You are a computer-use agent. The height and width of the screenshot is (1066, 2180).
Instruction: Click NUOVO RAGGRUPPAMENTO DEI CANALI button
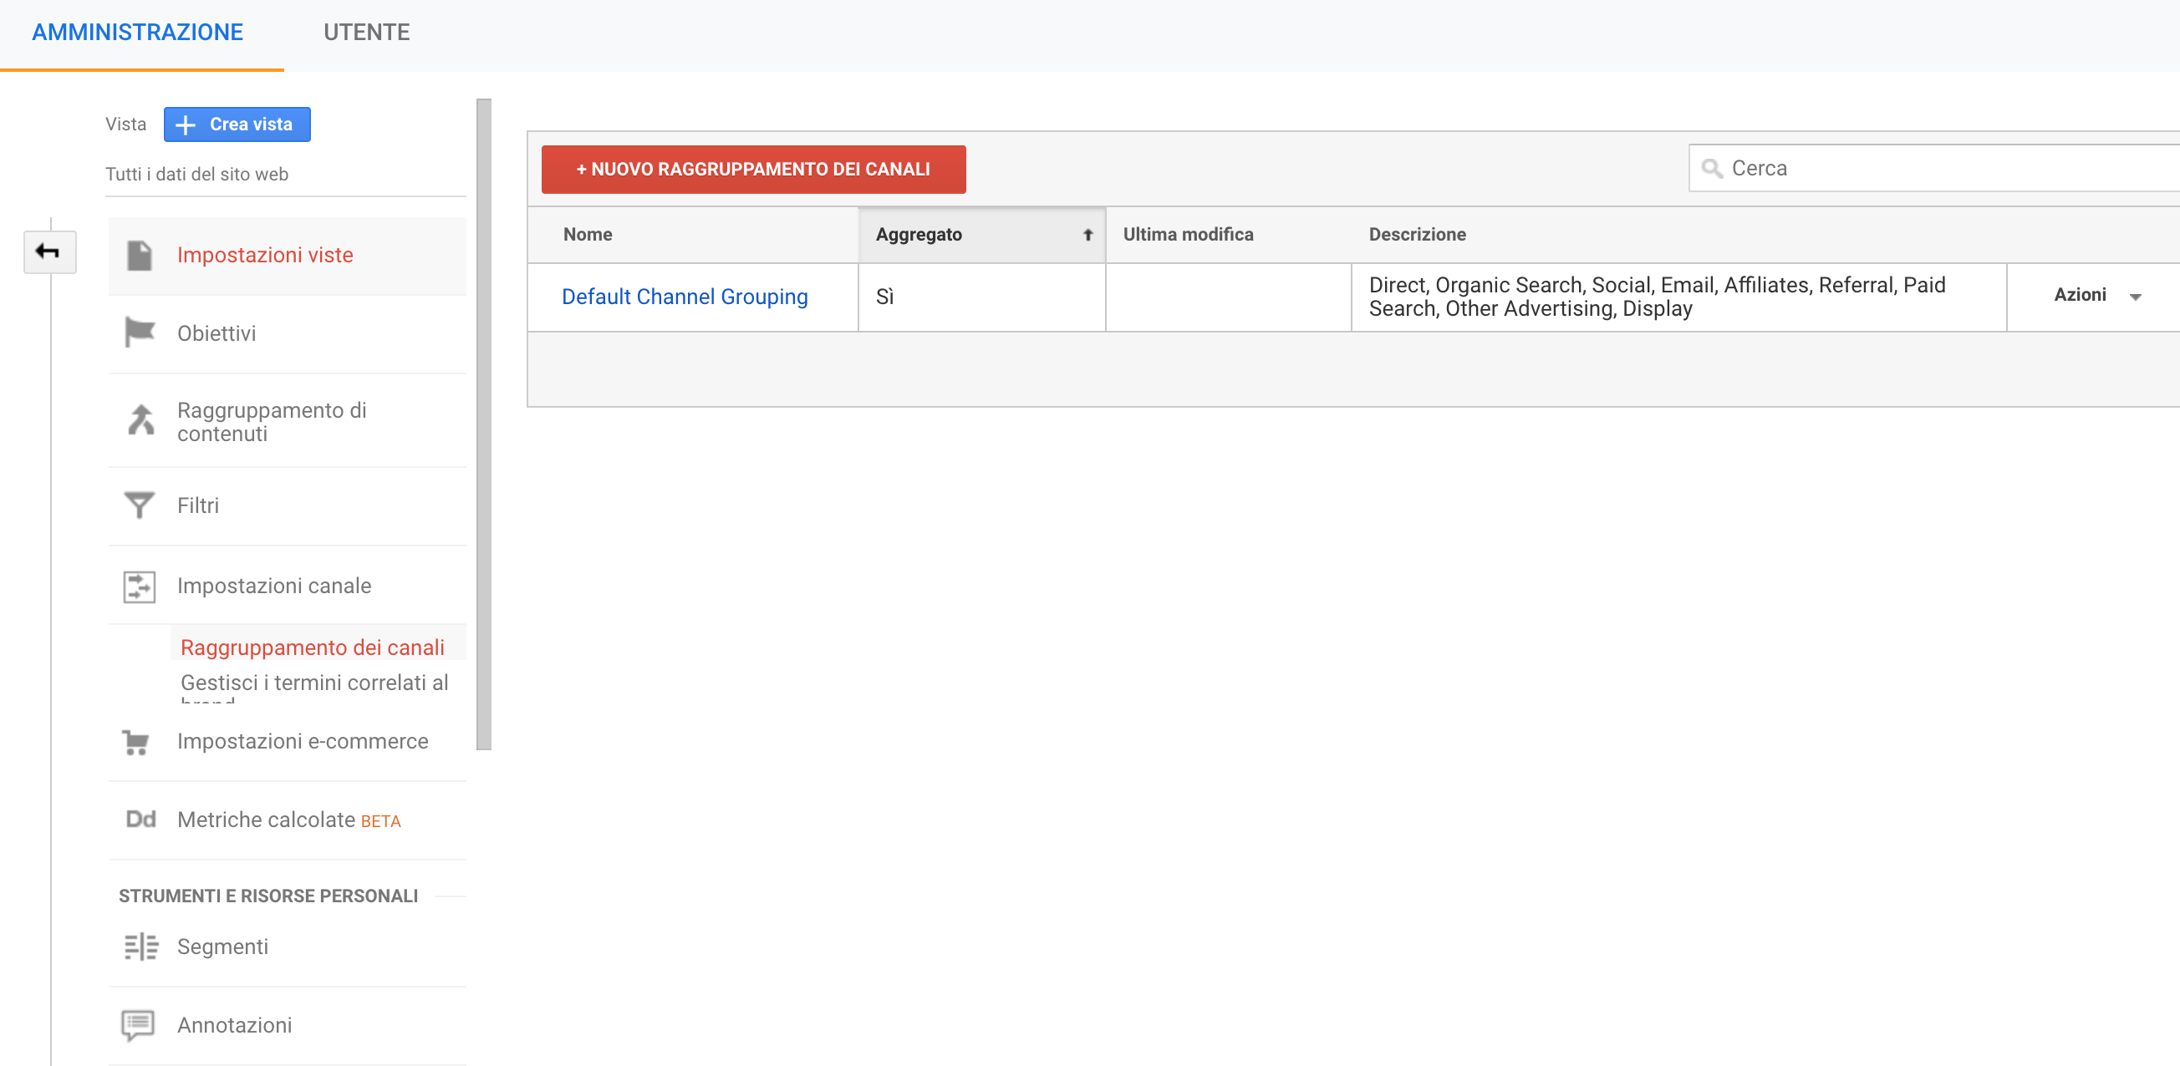click(x=752, y=168)
